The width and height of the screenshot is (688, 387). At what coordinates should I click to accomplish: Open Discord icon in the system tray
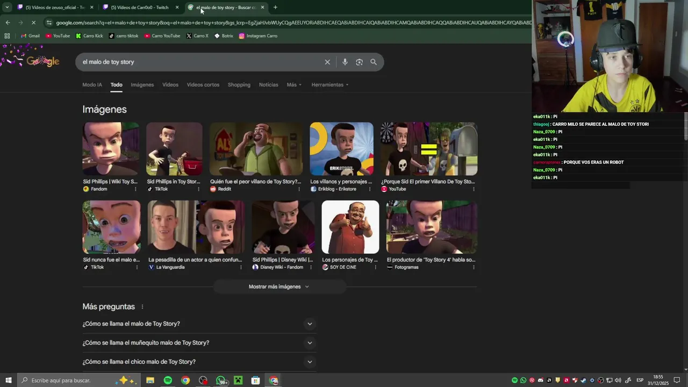(540, 381)
